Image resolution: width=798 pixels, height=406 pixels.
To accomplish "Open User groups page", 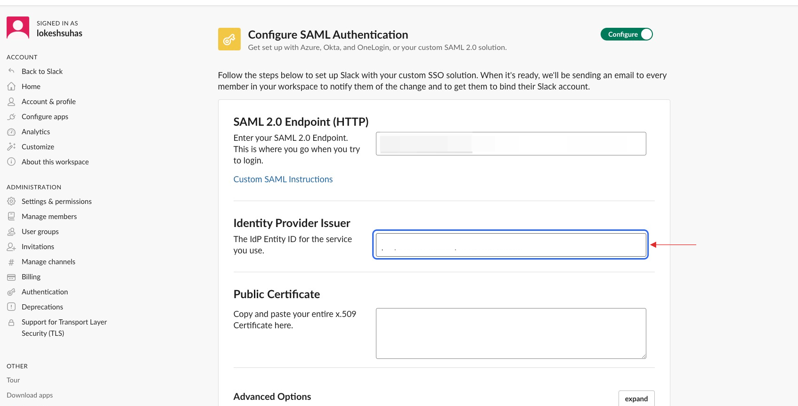I will pyautogui.click(x=40, y=231).
